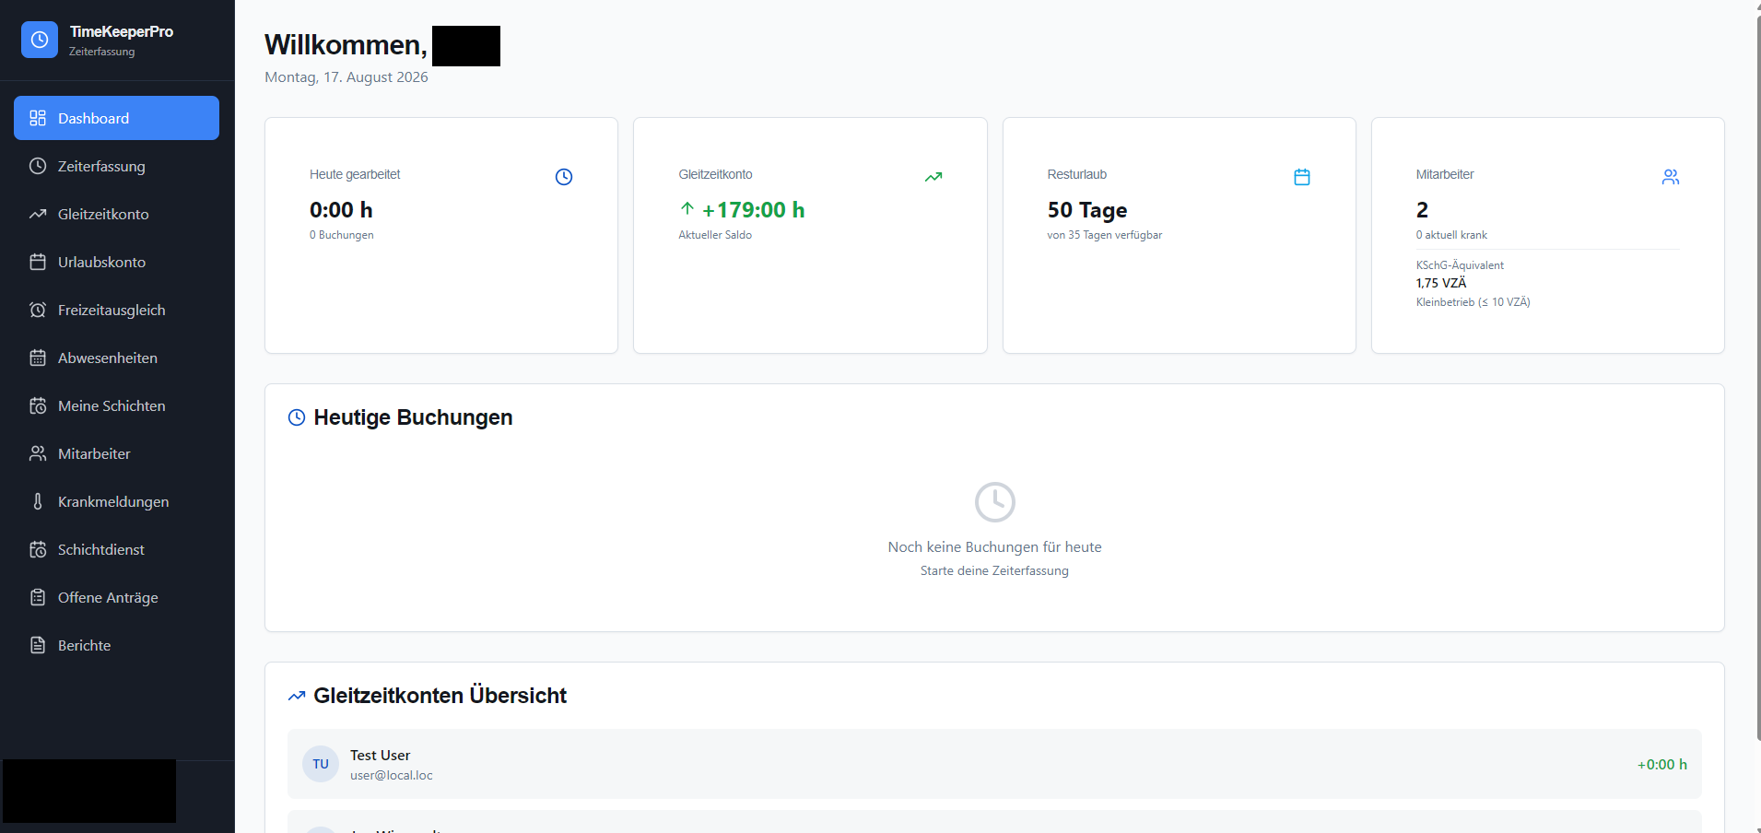The width and height of the screenshot is (1761, 833).
Task: Click 'Noch keine Buchungen für heute' text
Action: pyautogui.click(x=994, y=546)
